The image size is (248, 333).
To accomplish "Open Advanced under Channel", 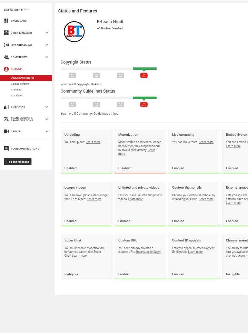I will [17, 95].
